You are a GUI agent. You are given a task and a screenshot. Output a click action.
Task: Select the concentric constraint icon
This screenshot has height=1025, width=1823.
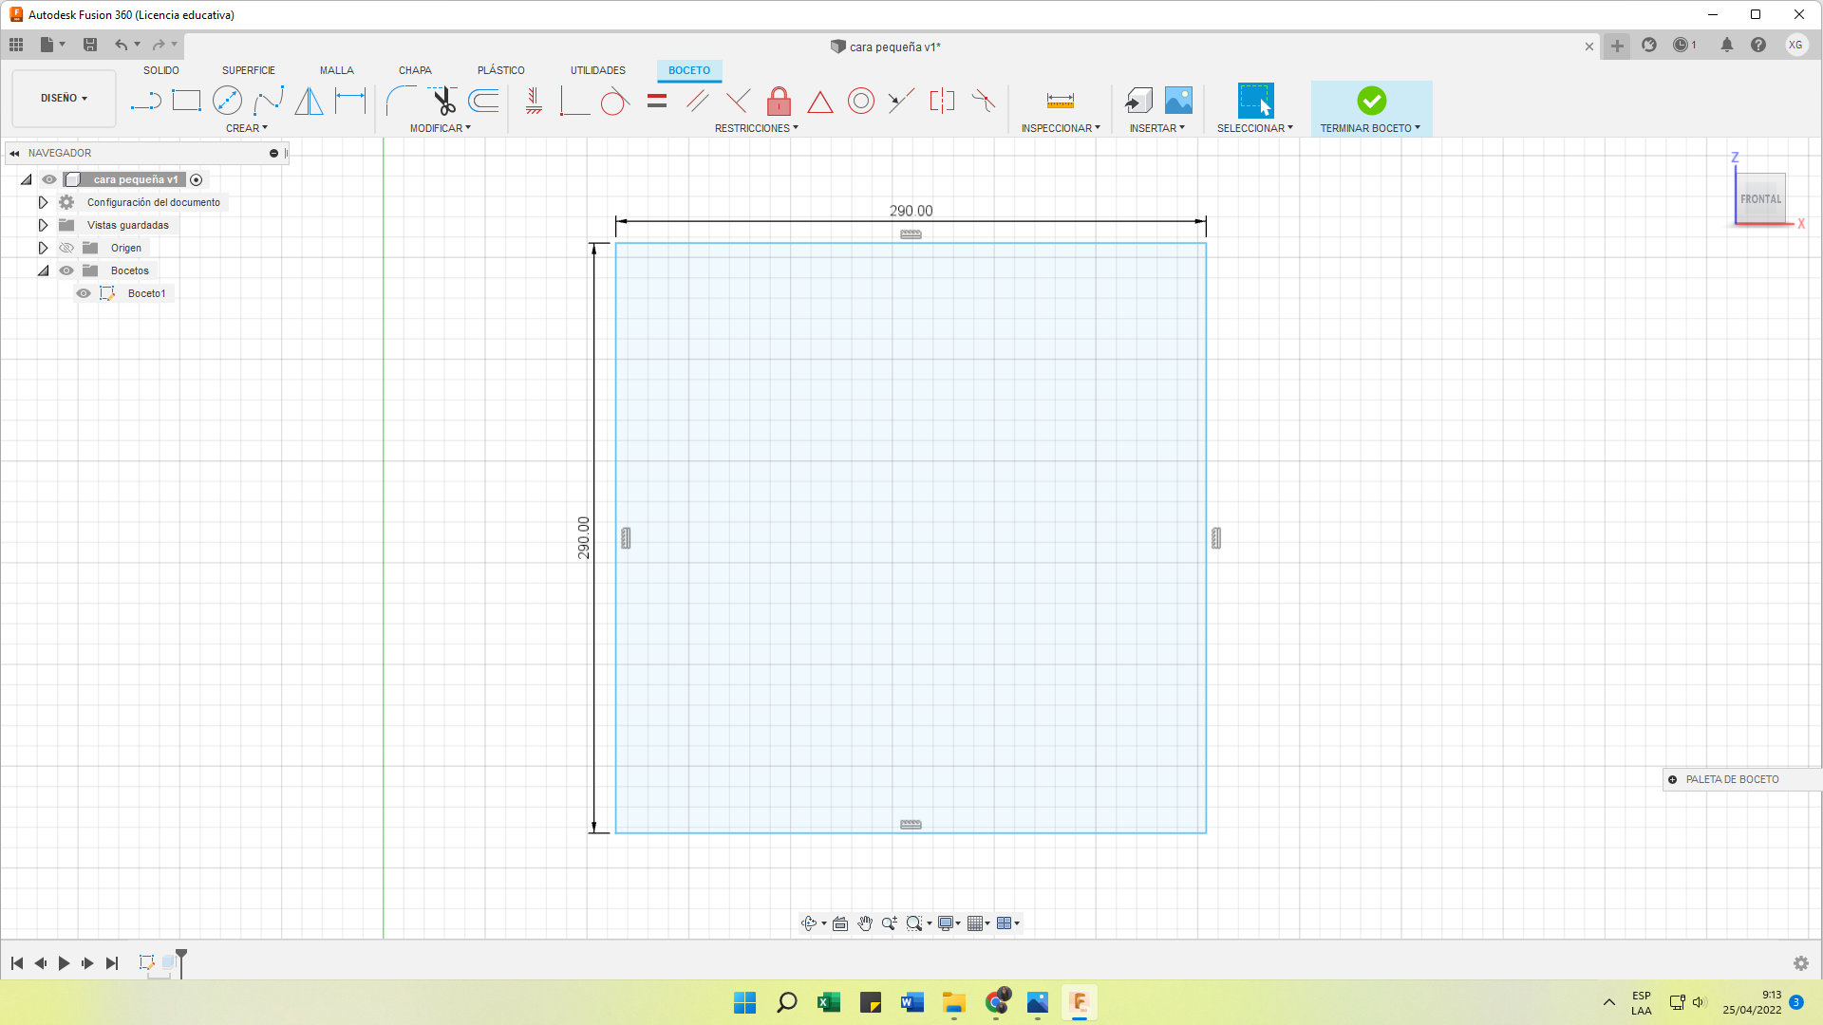(860, 101)
